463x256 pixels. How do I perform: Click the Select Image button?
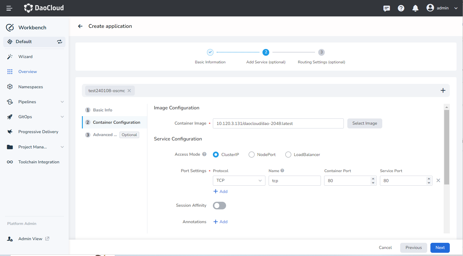364,123
